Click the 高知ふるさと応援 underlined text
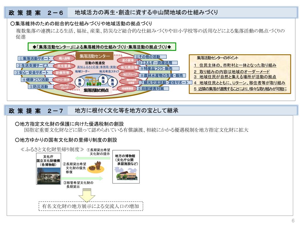Image resolution: width=300 pixels, height=225 pixels. 97,67
